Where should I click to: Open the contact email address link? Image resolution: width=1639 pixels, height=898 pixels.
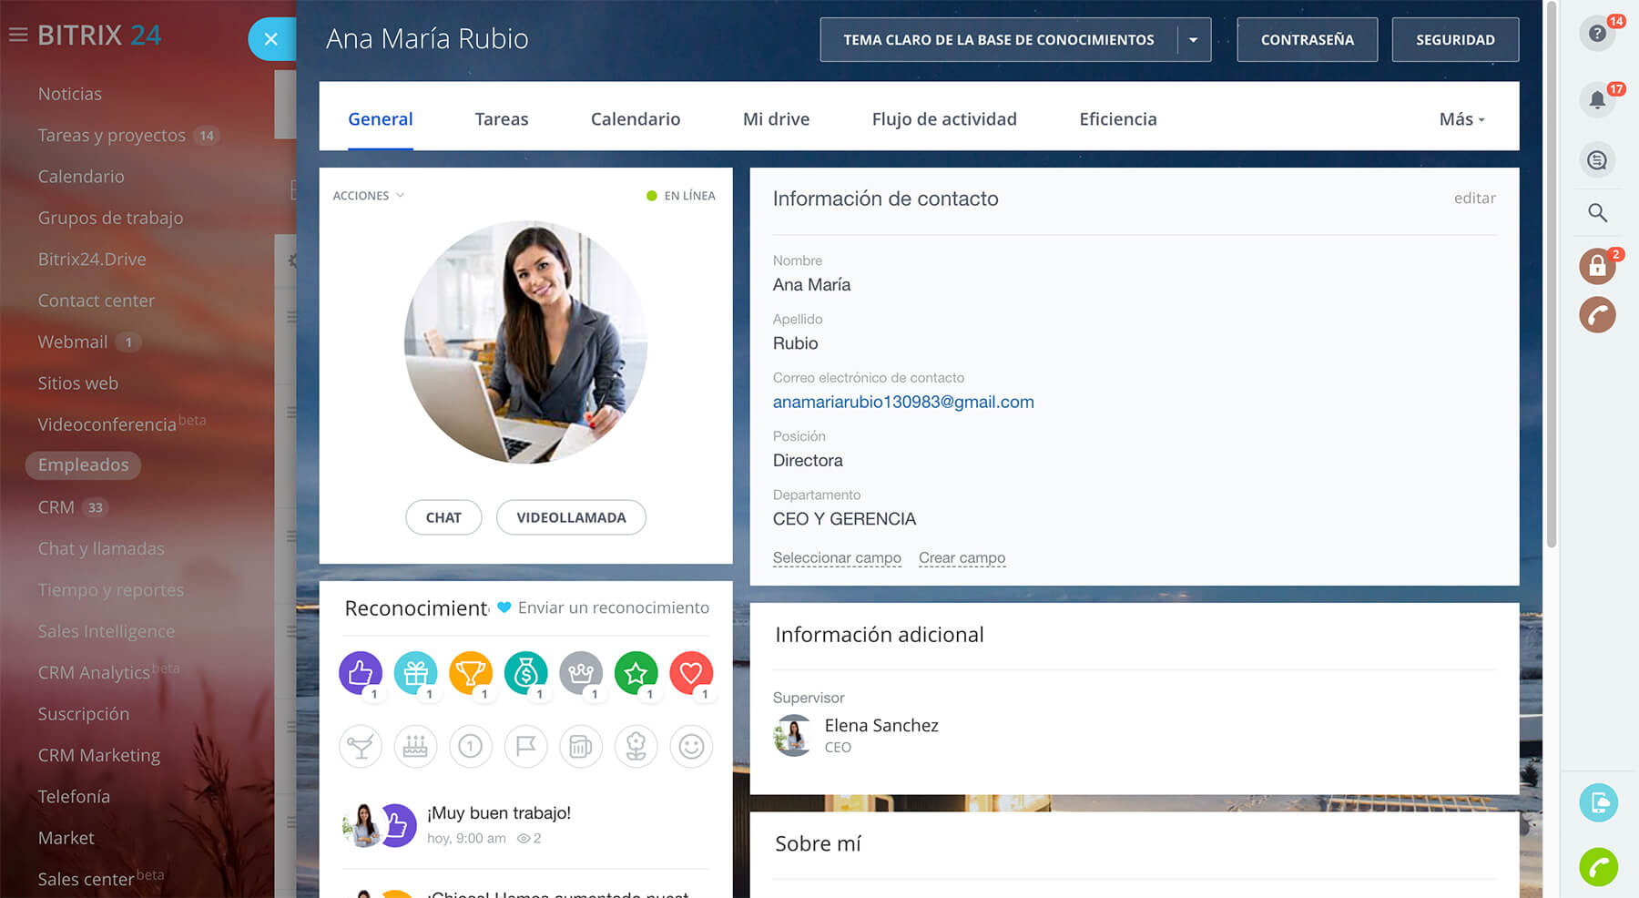[902, 402]
